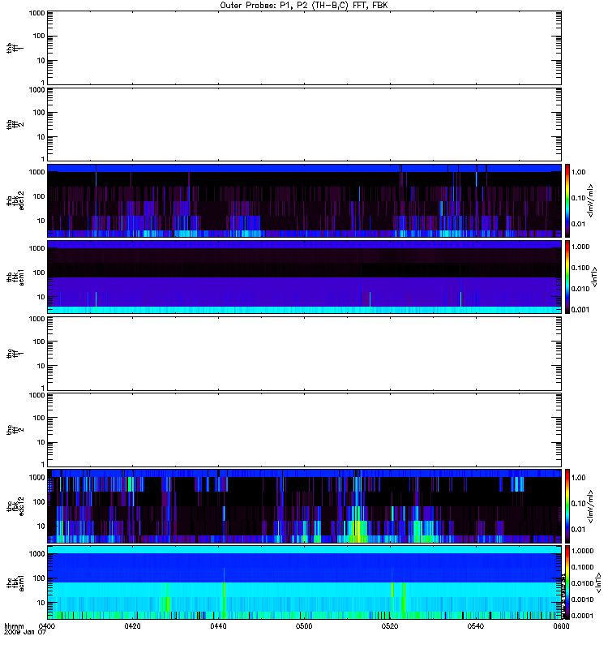Click inside the thc fbk edc12 spectrogram
The width and height of the screenshot is (608, 649).
(304, 505)
